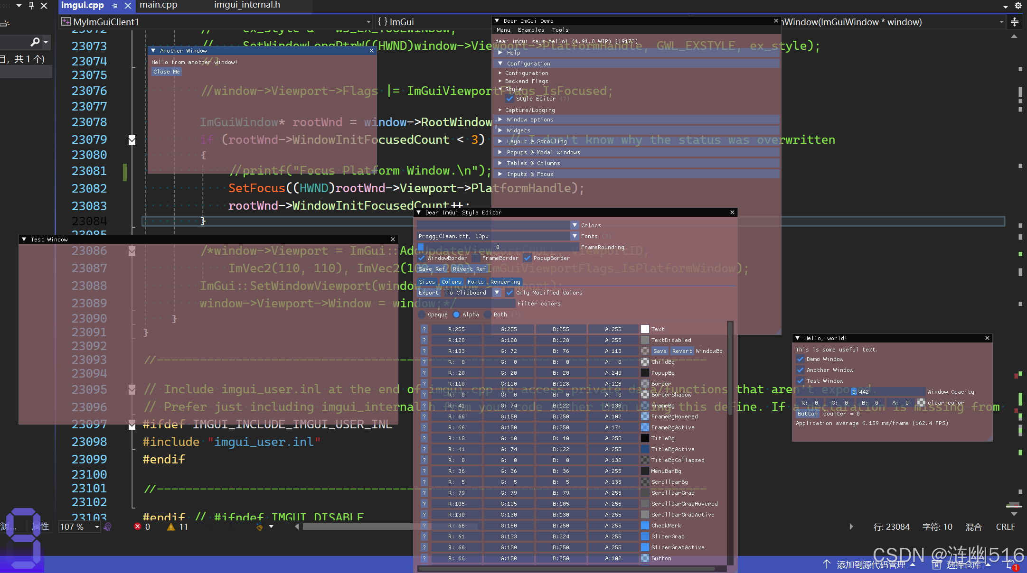Click the search magnifier in left panel
This screenshot has width=1027, height=573.
(x=35, y=42)
